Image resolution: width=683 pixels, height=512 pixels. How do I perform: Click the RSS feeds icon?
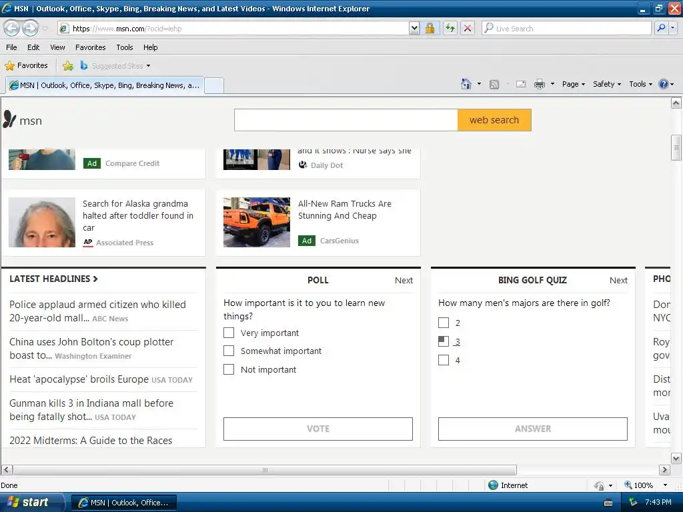tap(494, 85)
